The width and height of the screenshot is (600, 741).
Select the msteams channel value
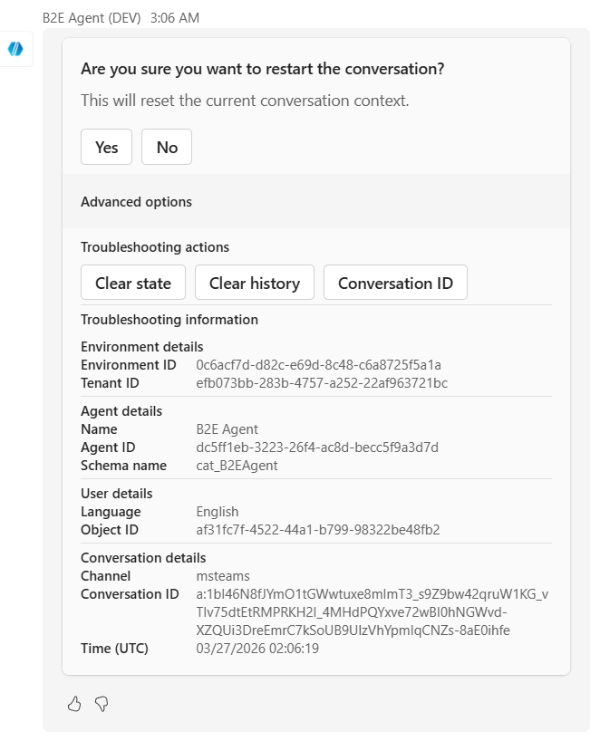click(x=223, y=576)
